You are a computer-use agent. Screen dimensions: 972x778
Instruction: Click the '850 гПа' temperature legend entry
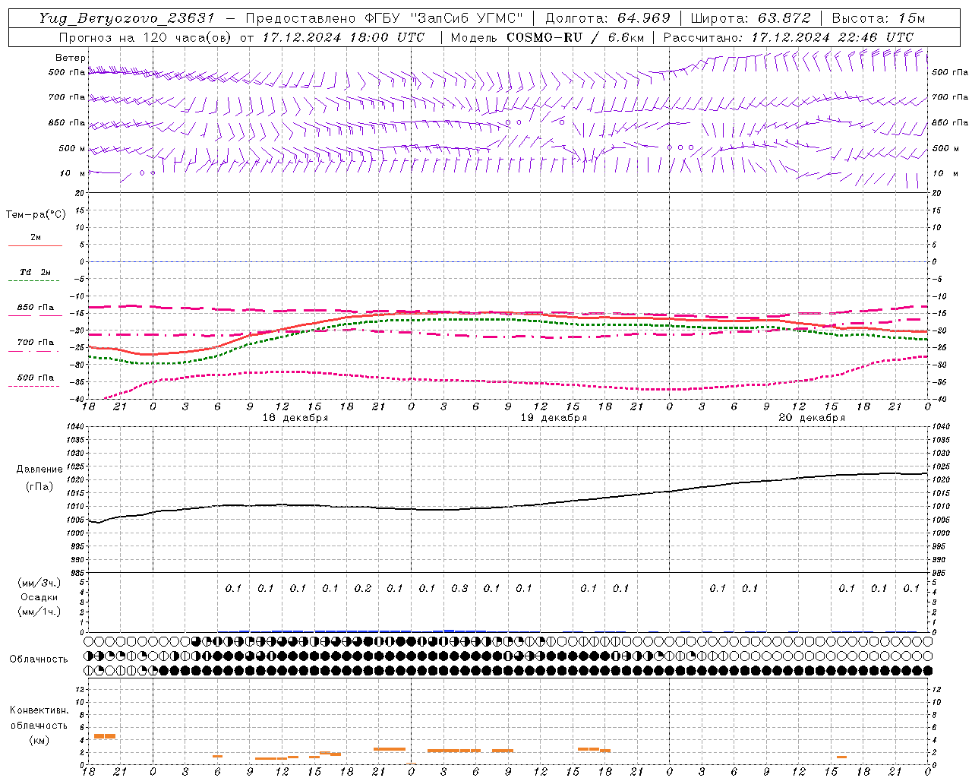click(x=36, y=308)
